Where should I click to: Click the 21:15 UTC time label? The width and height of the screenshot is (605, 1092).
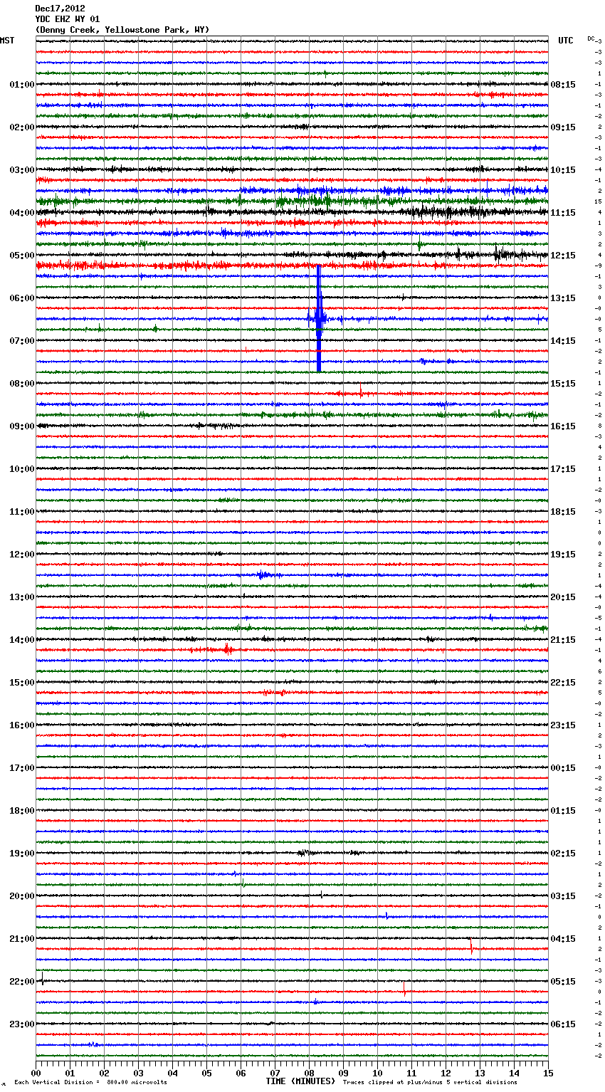click(x=563, y=640)
